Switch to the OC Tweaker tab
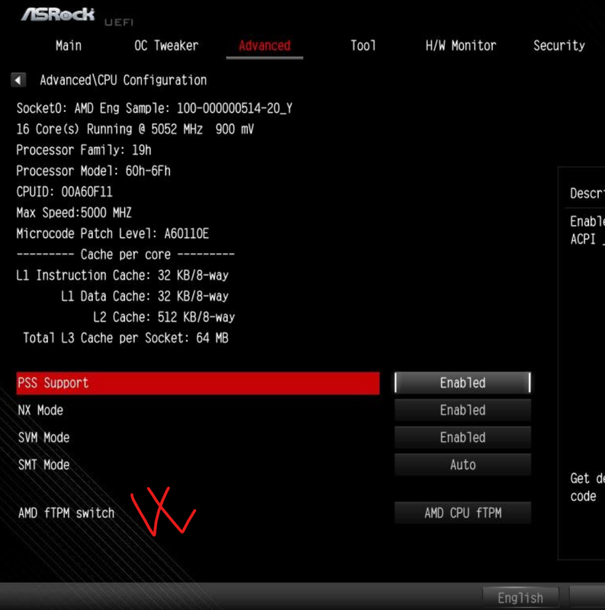 point(166,46)
